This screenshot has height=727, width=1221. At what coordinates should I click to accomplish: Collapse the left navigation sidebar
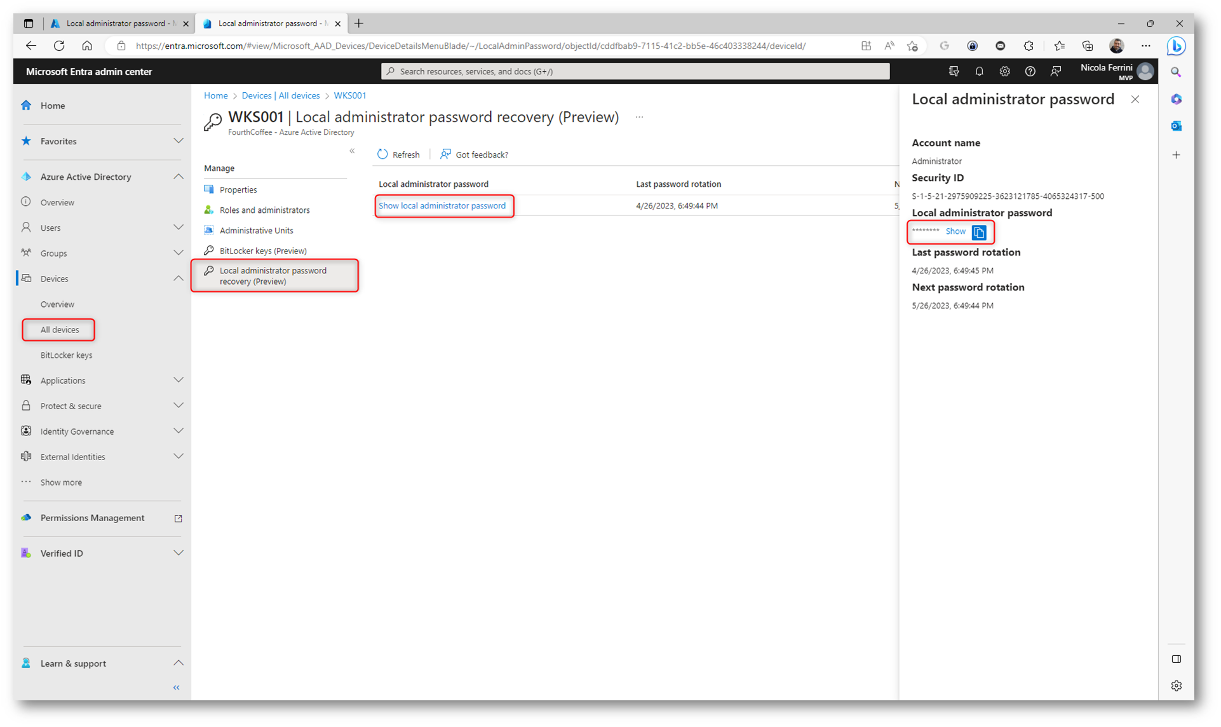177,688
